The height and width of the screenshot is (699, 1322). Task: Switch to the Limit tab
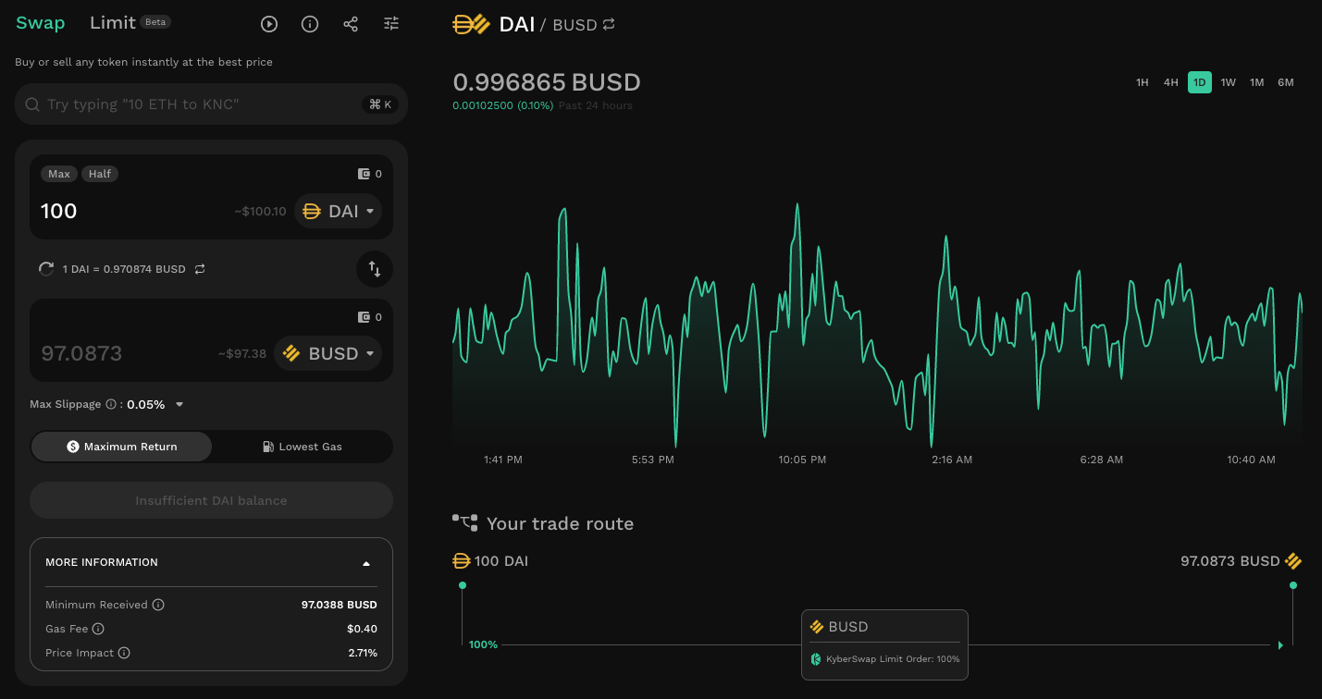(x=113, y=23)
